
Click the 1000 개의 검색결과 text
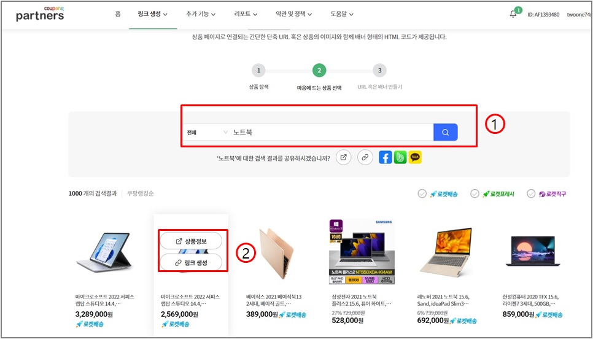pyautogui.click(x=93, y=193)
